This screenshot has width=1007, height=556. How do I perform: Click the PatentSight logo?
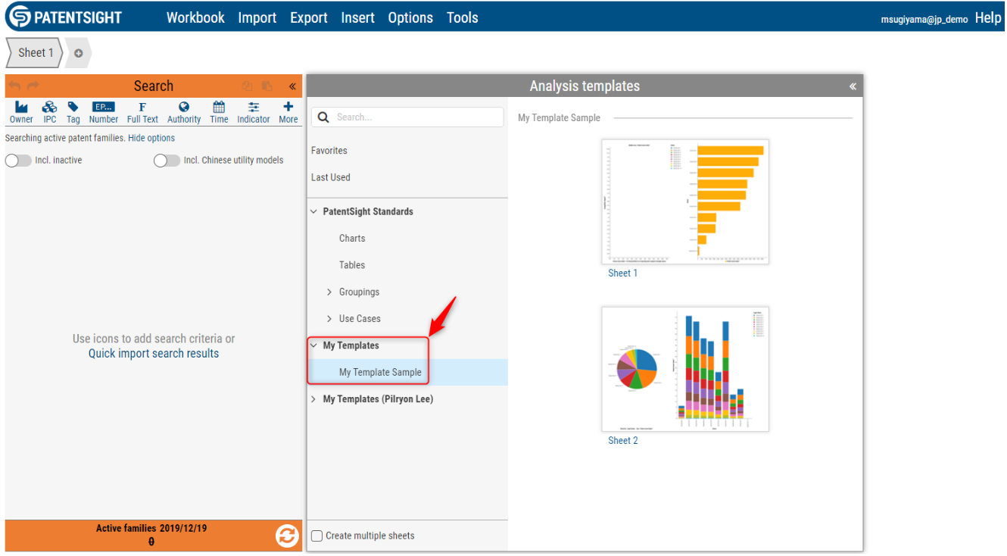[65, 17]
